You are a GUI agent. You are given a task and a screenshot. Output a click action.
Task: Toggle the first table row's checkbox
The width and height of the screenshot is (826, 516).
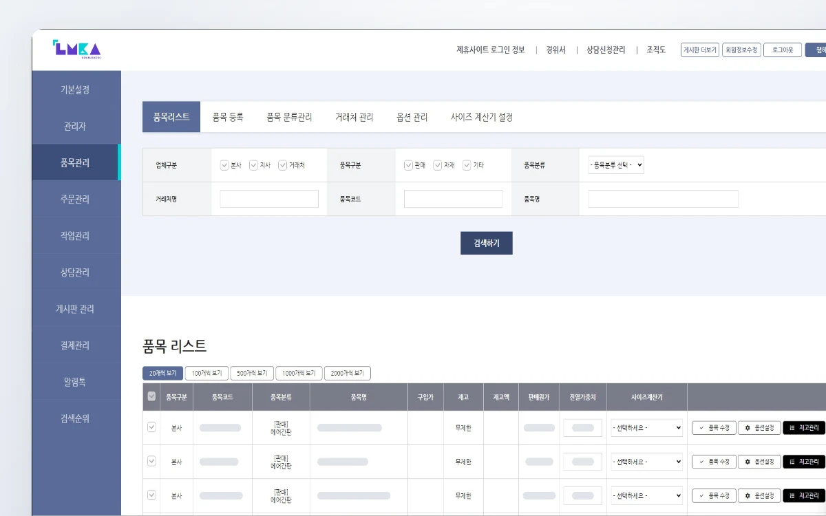151,427
